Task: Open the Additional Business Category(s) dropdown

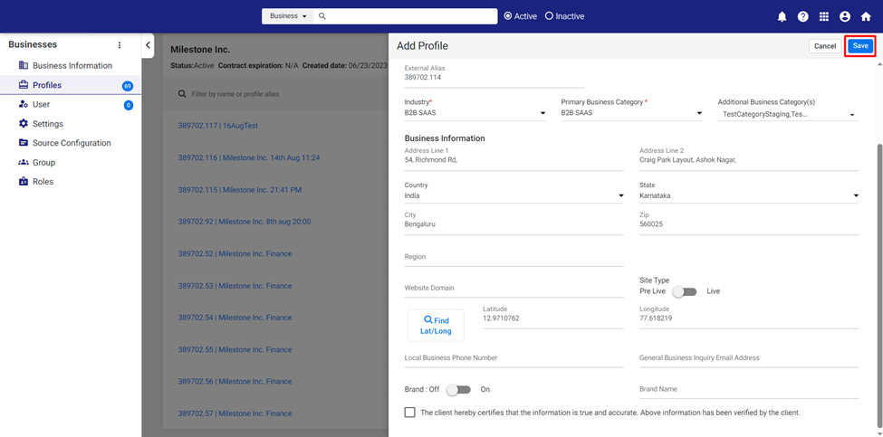Action: [x=789, y=114]
